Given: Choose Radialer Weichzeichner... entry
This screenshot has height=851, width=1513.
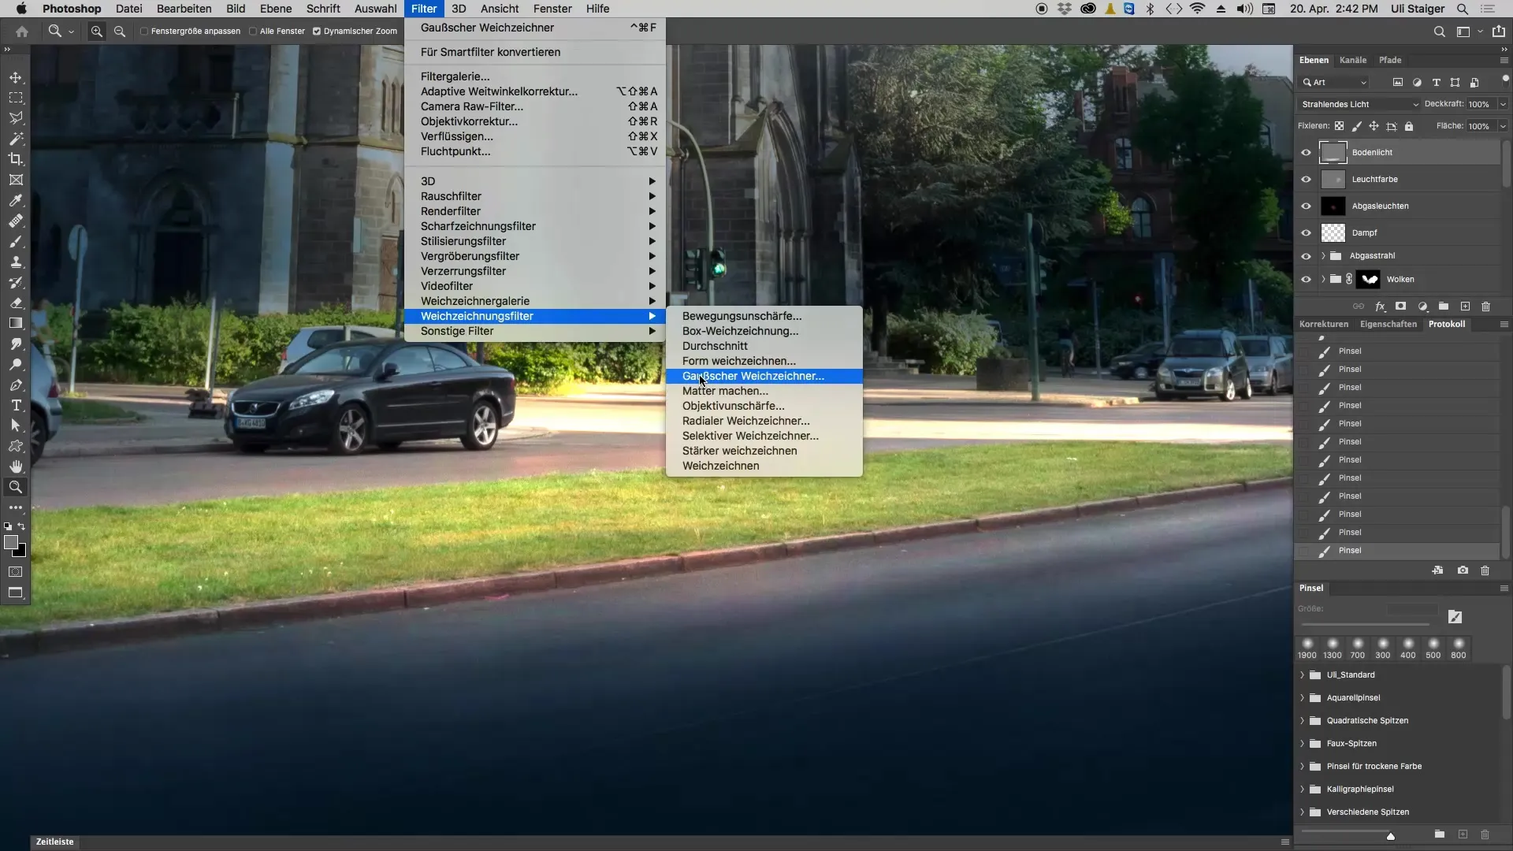Looking at the screenshot, I should pyautogui.click(x=764, y=421).
